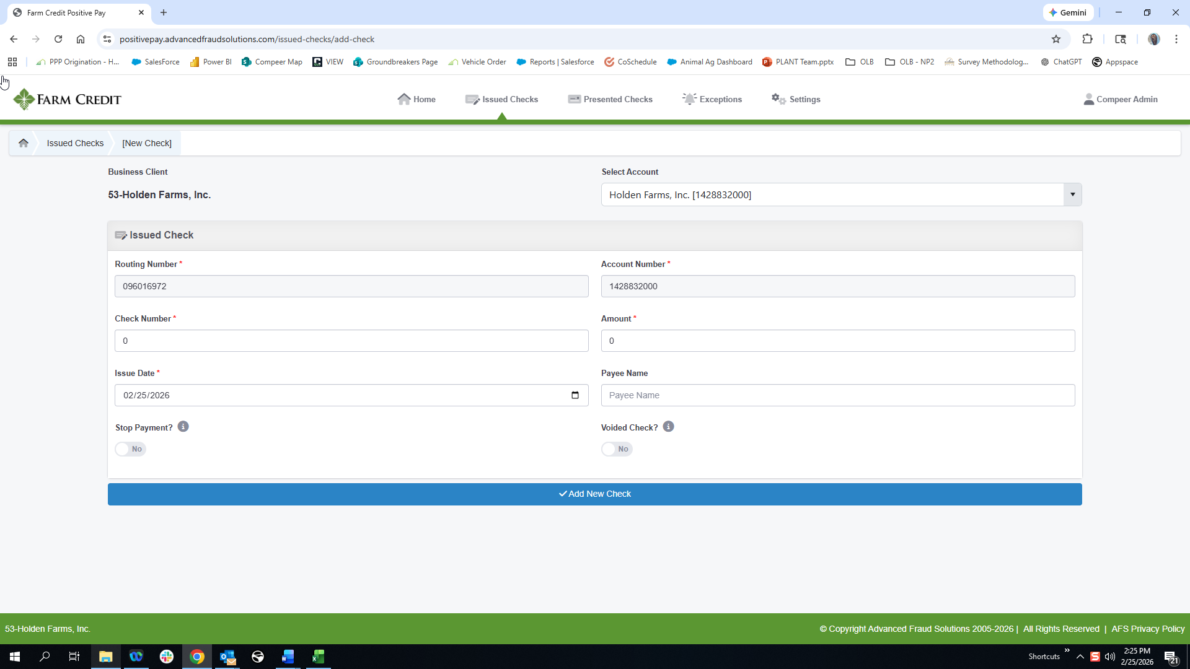Open the Issue Date calendar picker icon
Image resolution: width=1190 pixels, height=669 pixels.
click(x=575, y=395)
